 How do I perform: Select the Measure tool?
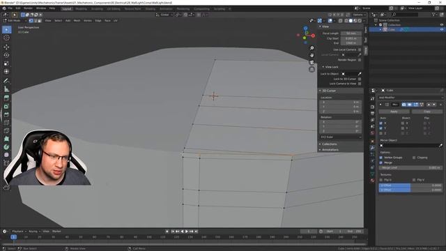coord(6,89)
